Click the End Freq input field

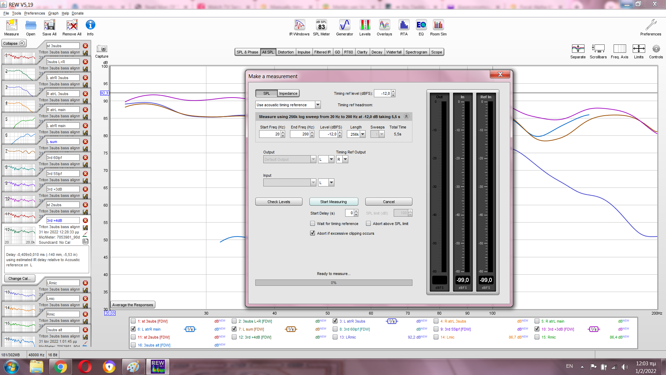coord(300,134)
